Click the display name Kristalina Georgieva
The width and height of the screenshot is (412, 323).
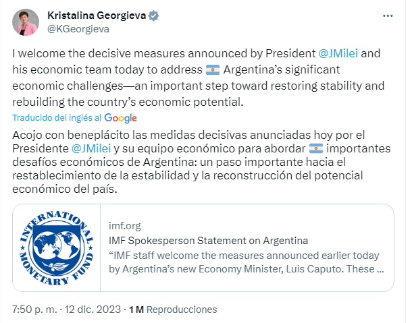[x=96, y=16]
